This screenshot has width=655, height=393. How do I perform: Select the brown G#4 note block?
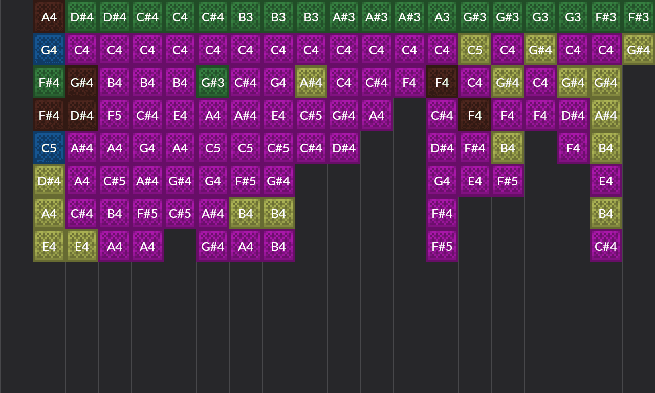[x=82, y=82]
